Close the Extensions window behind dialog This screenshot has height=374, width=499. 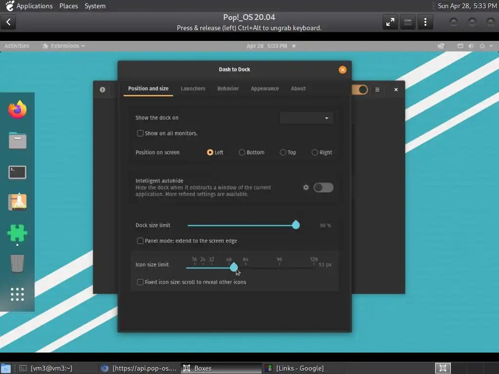click(x=396, y=90)
